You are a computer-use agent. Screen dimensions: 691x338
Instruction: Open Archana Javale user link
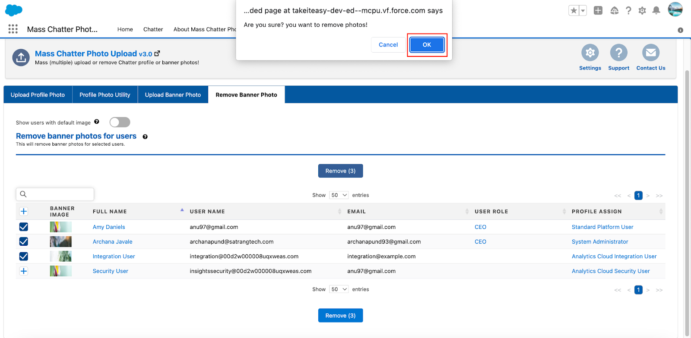112,242
